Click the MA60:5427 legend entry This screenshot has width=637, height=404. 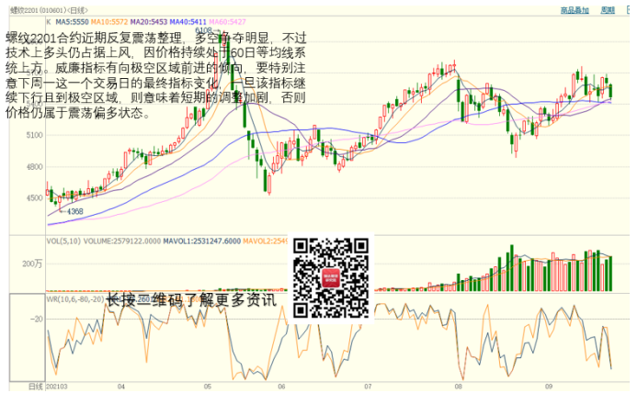[x=230, y=20]
